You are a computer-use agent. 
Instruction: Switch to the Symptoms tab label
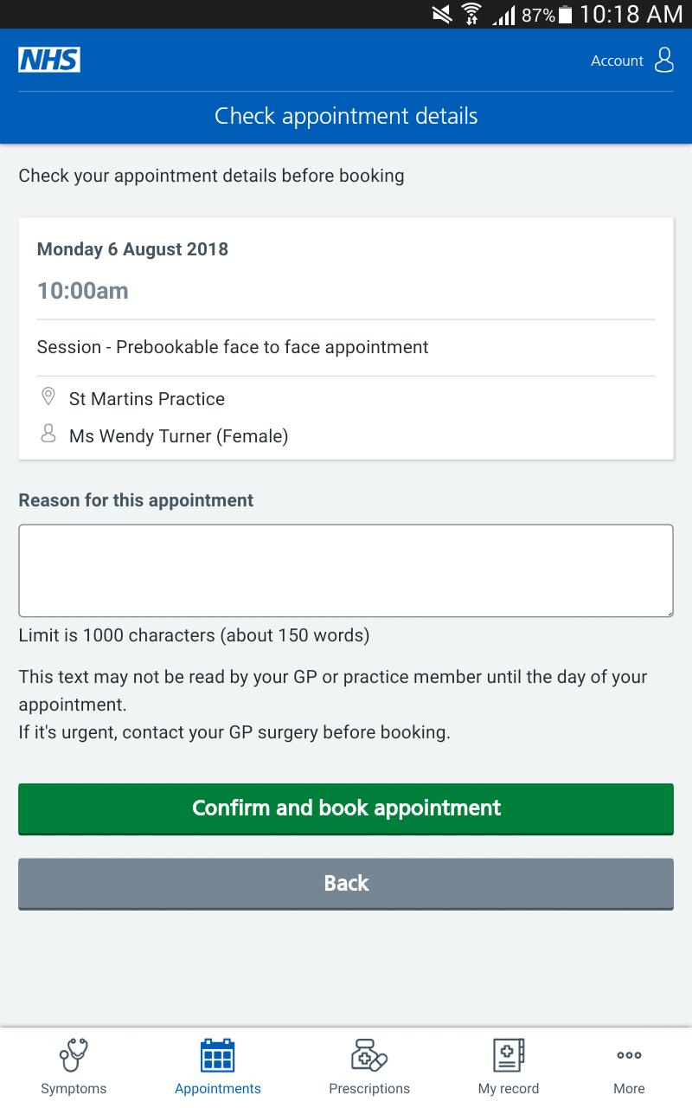(74, 1089)
